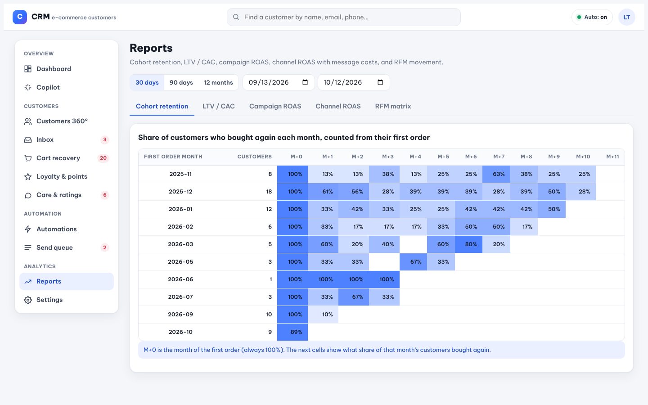Click the end date field 10/12/2026
648x405 pixels.
tap(354, 82)
